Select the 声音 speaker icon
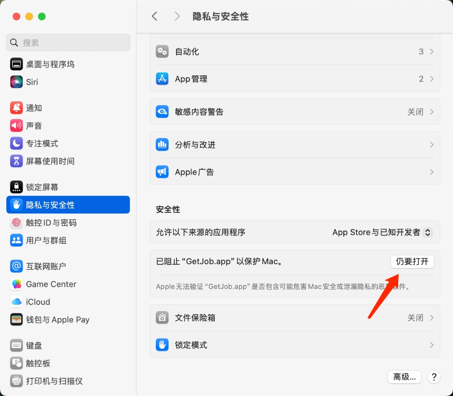 16,126
